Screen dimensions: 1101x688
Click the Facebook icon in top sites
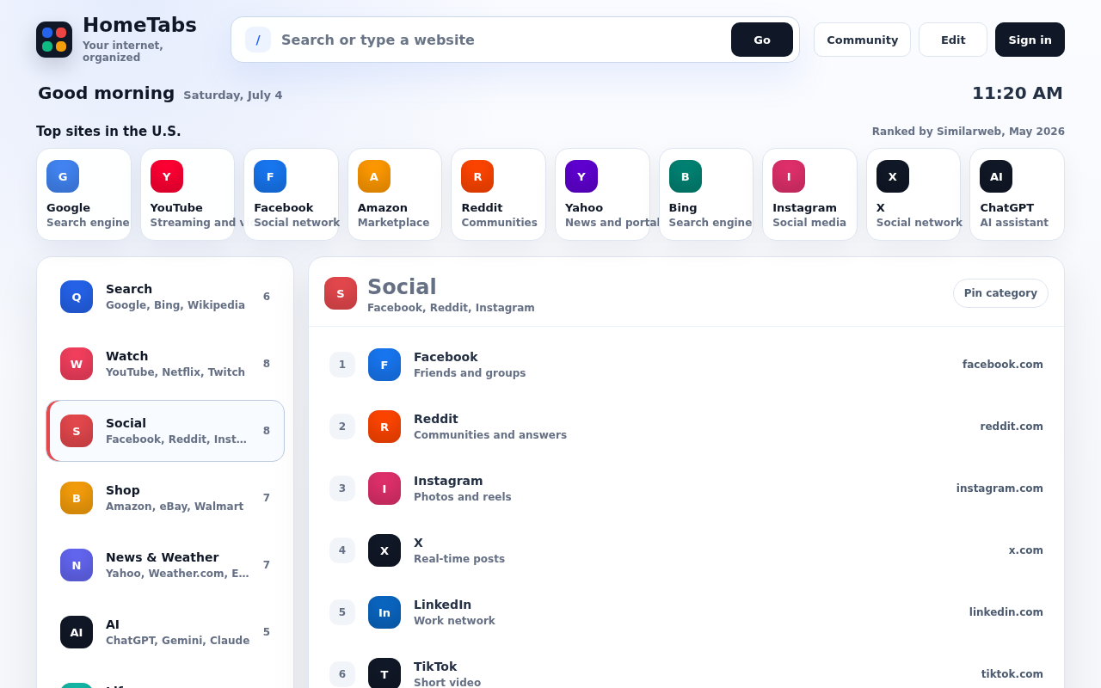tap(270, 176)
